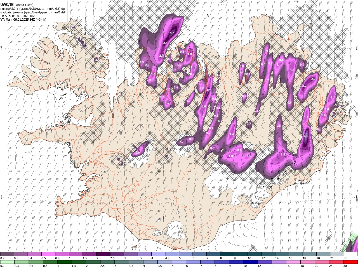Select top-row lavender swatch starting at 4
This screenshot has width=358, height=268.
pos(158,254)
